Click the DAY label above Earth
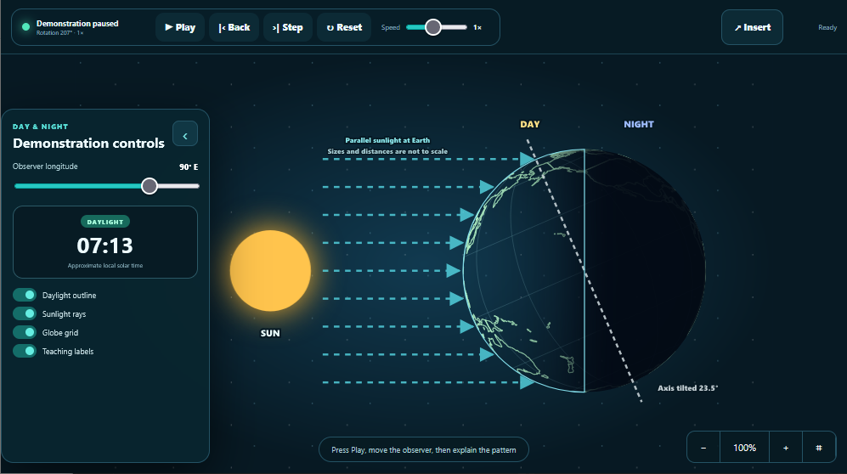Viewport: 847px width, 474px height. (529, 124)
